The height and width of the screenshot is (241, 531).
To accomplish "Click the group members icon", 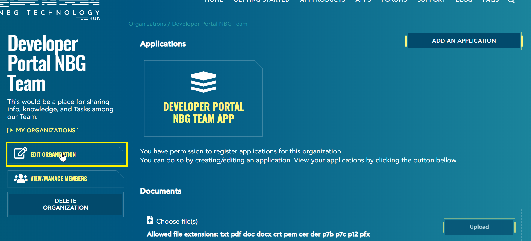I will point(21,179).
